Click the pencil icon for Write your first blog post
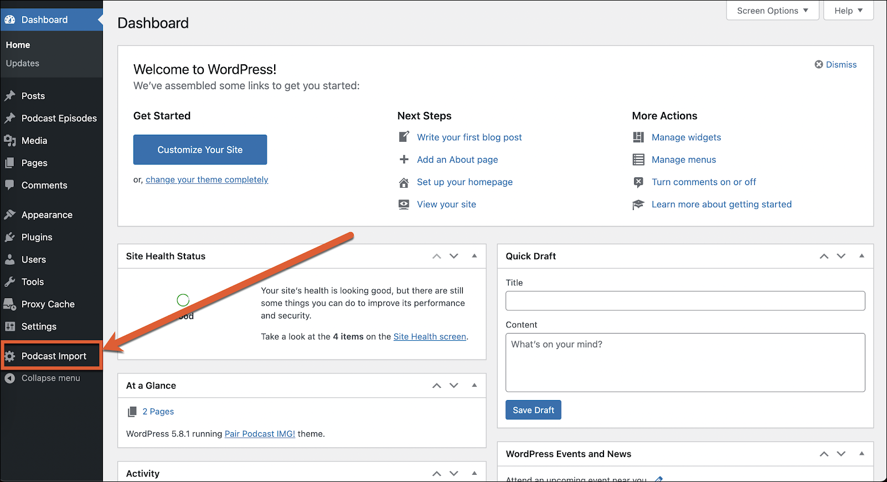The height and width of the screenshot is (482, 887). [x=404, y=137]
